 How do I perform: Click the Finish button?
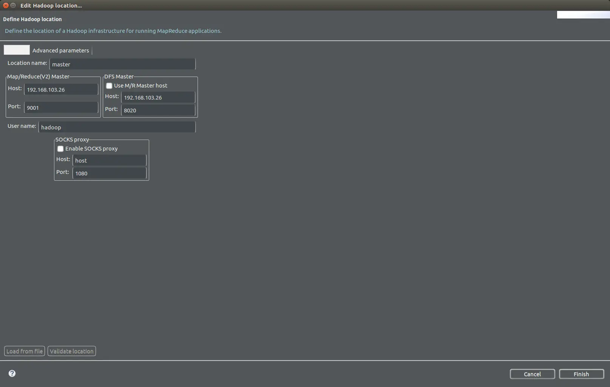point(581,374)
